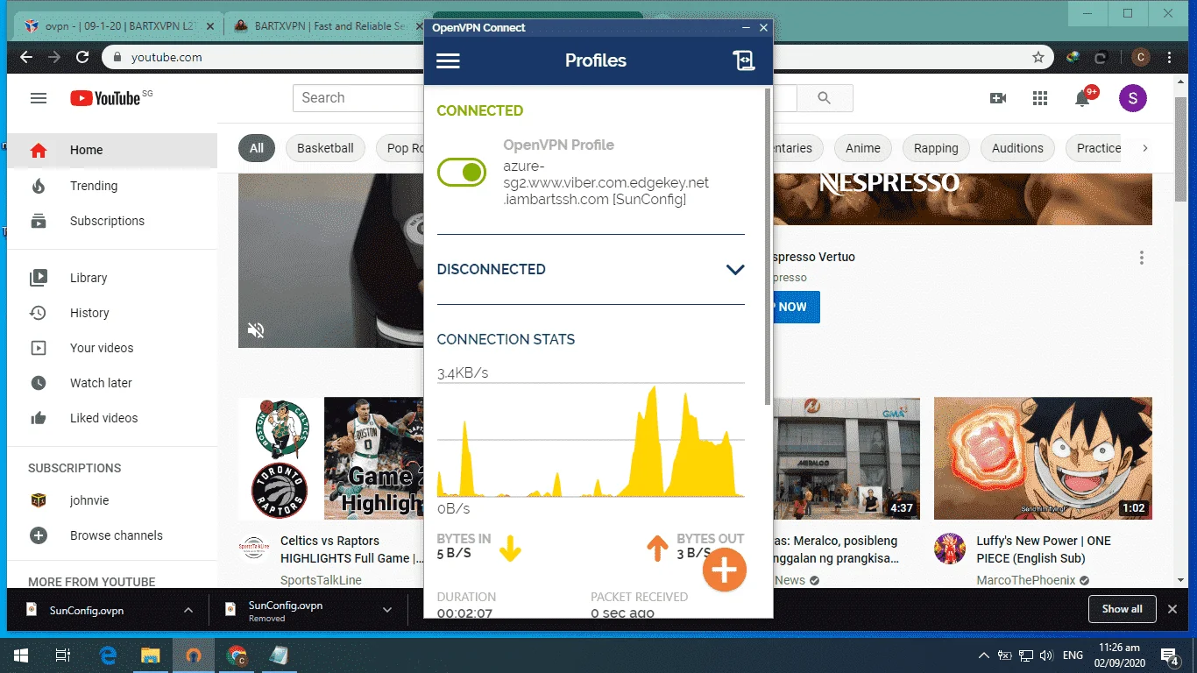Click the OpenVPN Connect taskbar icon
Viewport: 1197px width, 673px height.
[x=193, y=655]
